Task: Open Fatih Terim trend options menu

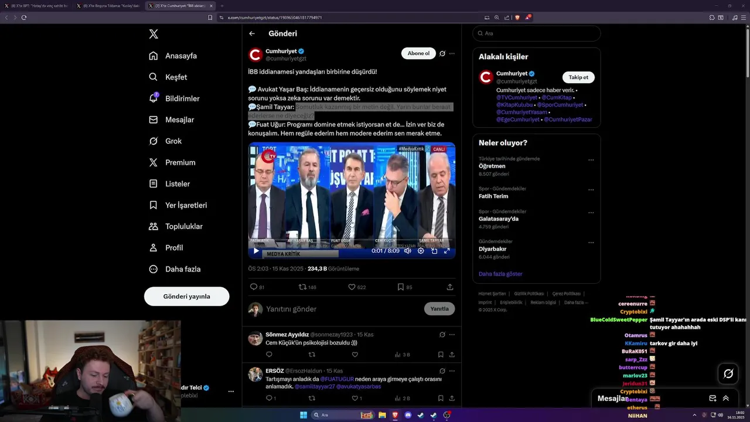Action: [591, 190]
